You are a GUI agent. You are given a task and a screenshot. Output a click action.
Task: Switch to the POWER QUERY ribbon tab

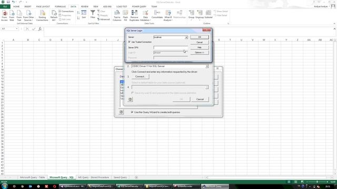tap(139, 6)
